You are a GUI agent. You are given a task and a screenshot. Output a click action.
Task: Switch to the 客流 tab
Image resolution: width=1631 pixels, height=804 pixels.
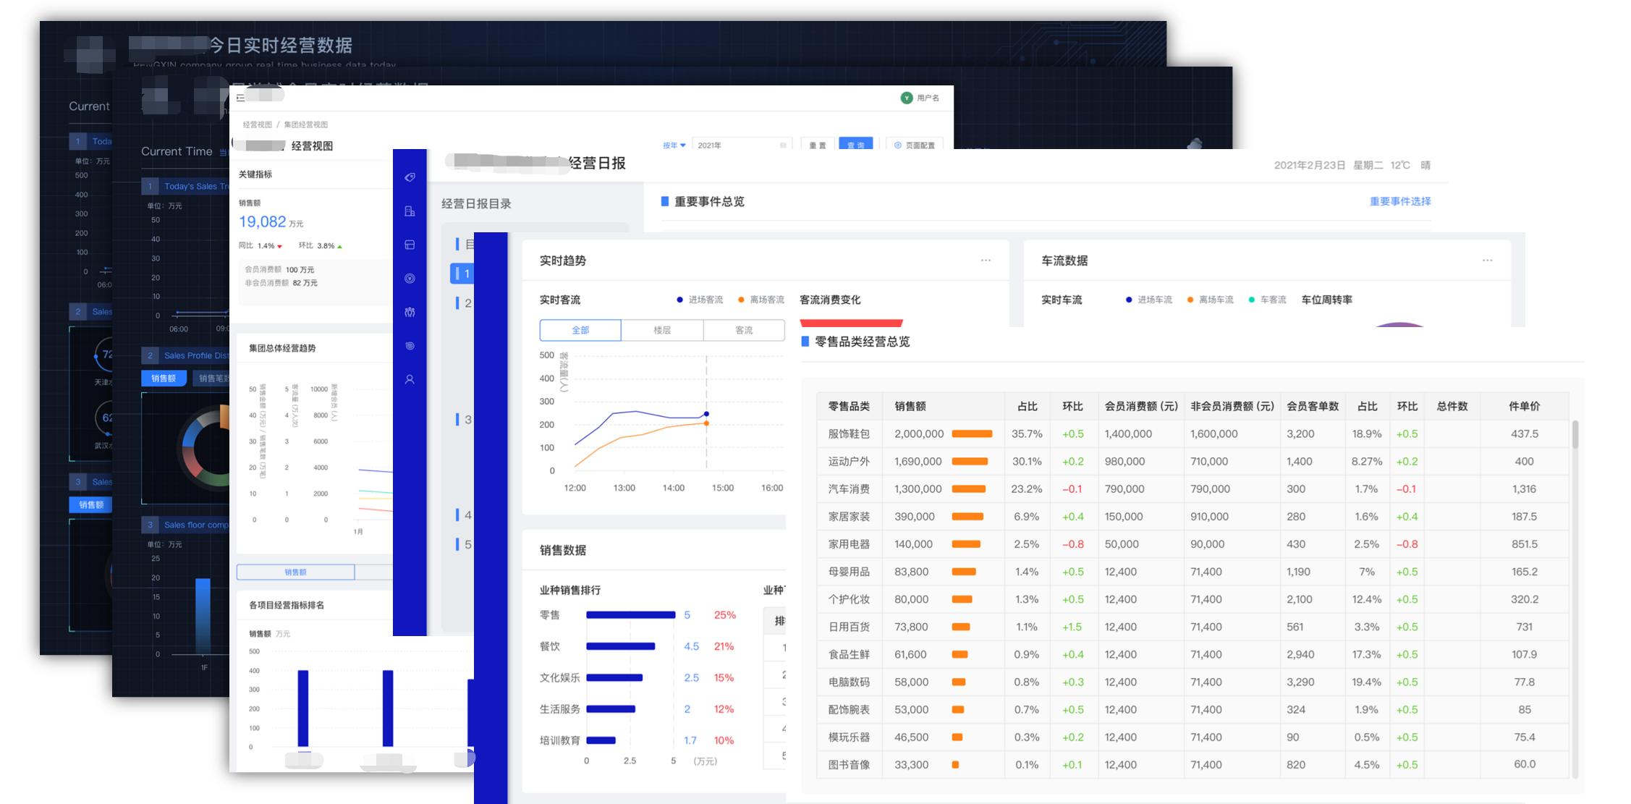743,330
